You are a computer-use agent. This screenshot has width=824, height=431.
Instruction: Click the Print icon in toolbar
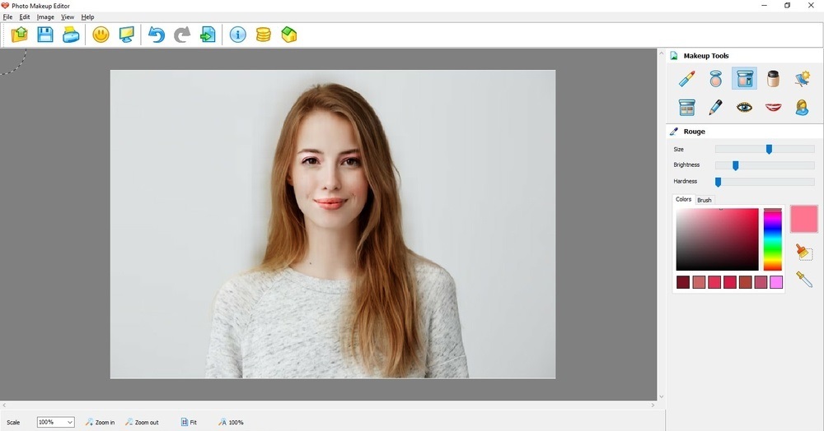tap(71, 35)
